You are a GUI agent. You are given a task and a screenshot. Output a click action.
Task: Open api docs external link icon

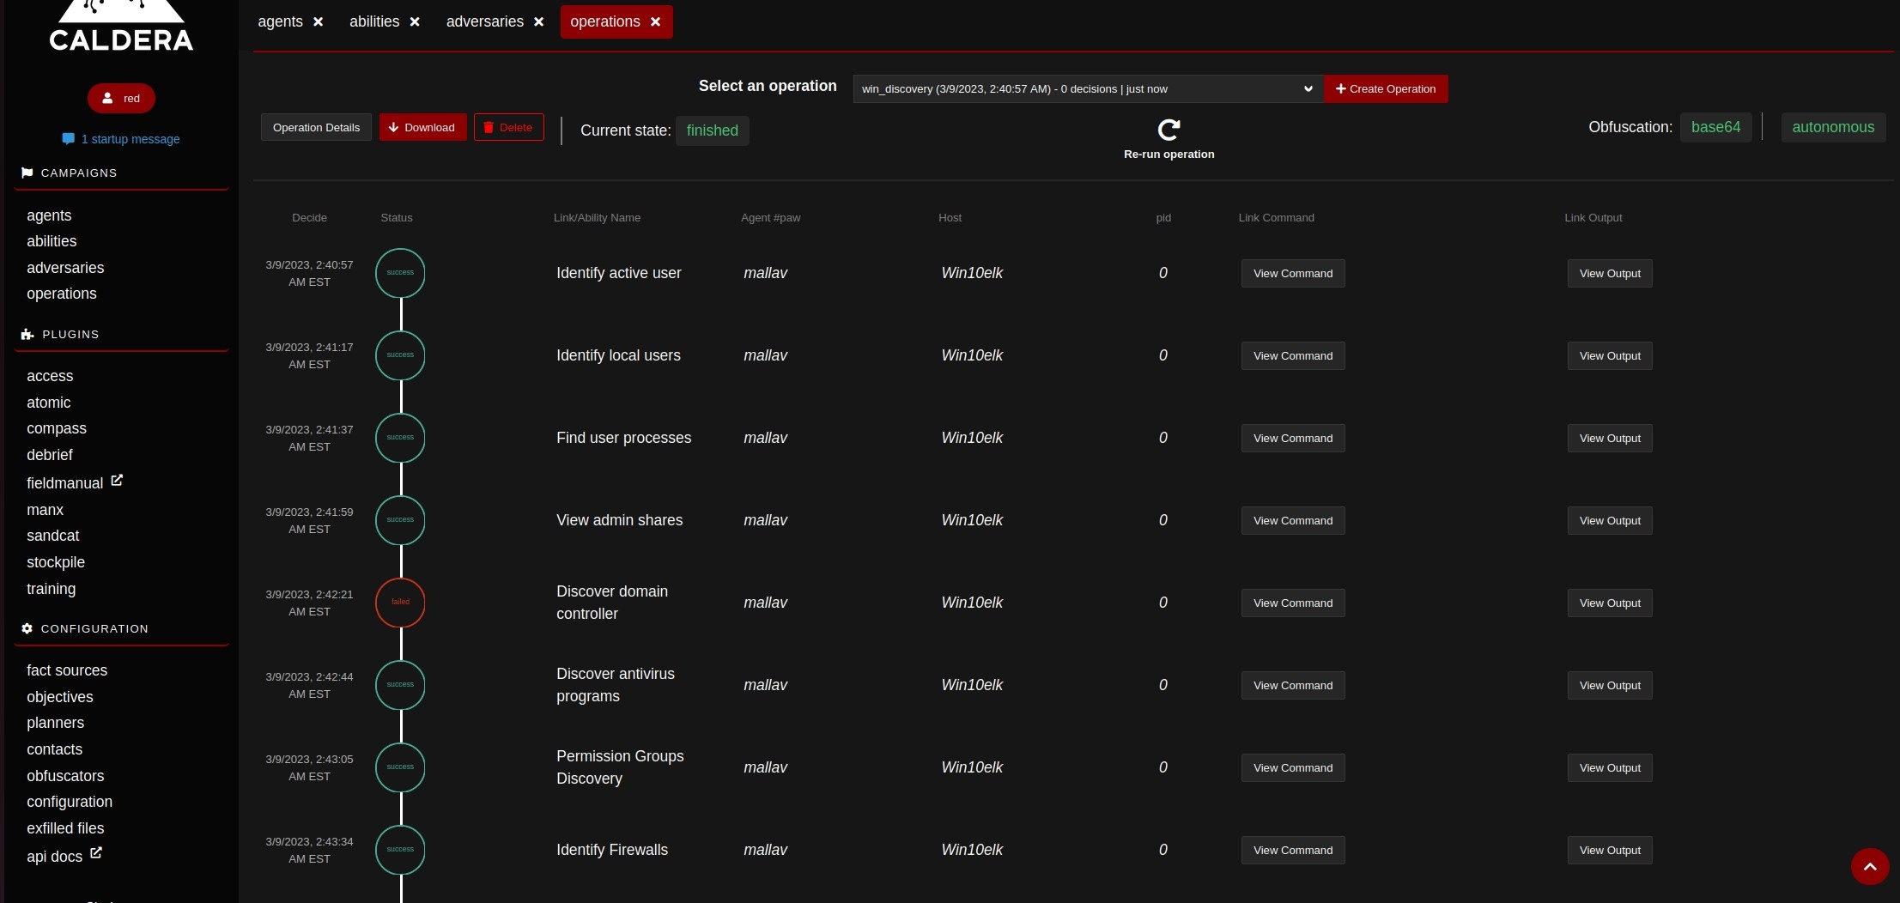tap(96, 853)
